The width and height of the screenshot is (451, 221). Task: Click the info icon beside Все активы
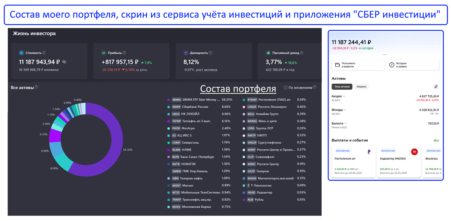(x=36, y=87)
